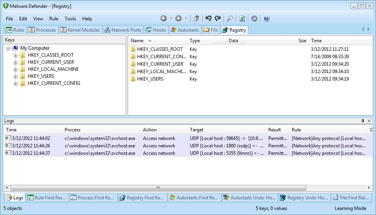
Task: Switch to the Processes tab
Action: pos(43,30)
